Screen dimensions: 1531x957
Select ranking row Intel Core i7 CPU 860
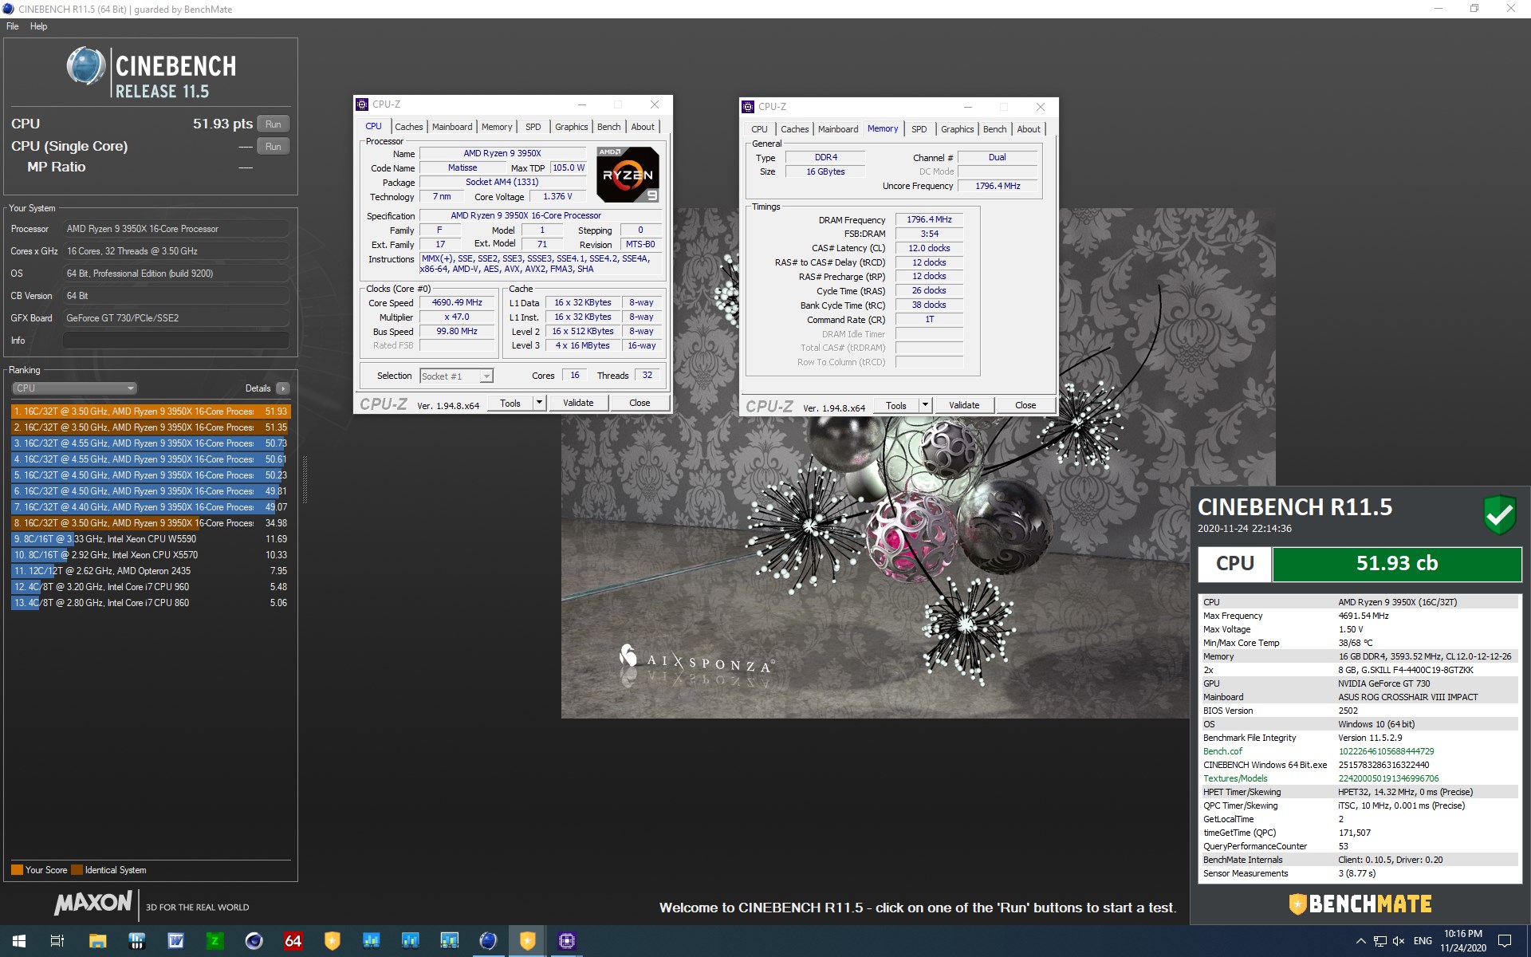(151, 603)
